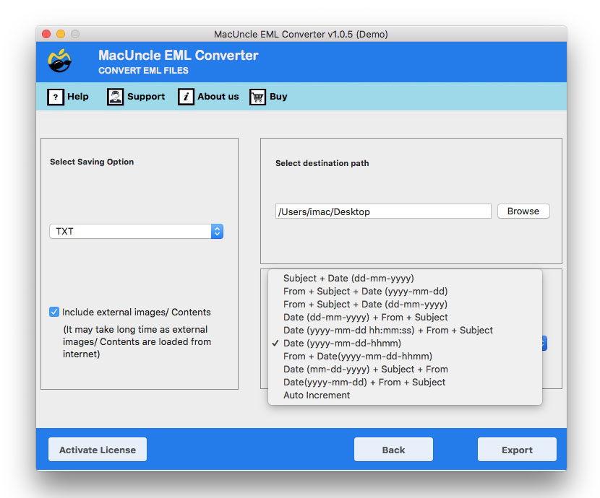
Task: Click the Buy shopping cart icon
Action: (x=258, y=97)
